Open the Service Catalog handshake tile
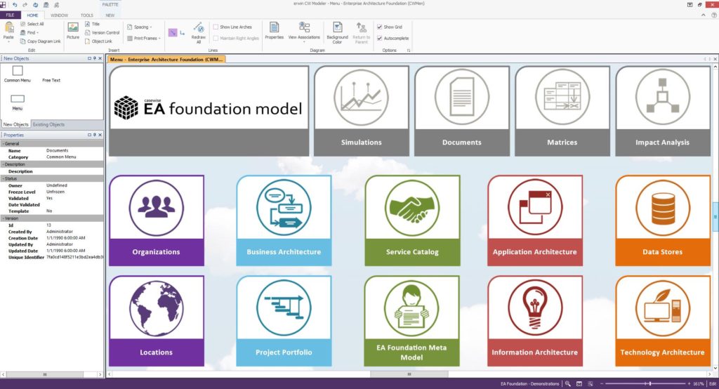Screen dimensions: 719x389 tap(412, 220)
